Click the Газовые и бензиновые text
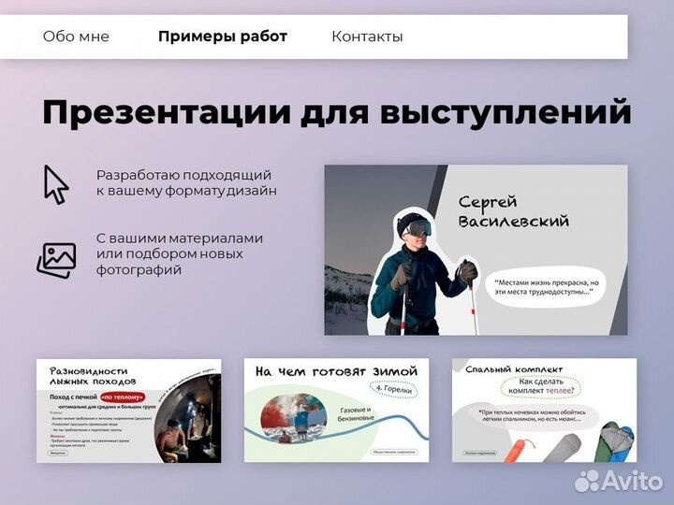This screenshot has height=505, width=674. coord(356,414)
